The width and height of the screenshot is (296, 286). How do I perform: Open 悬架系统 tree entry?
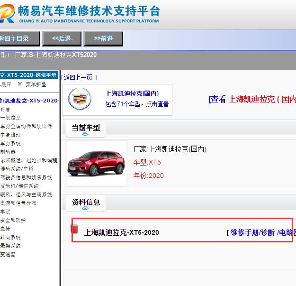click(x=10, y=246)
